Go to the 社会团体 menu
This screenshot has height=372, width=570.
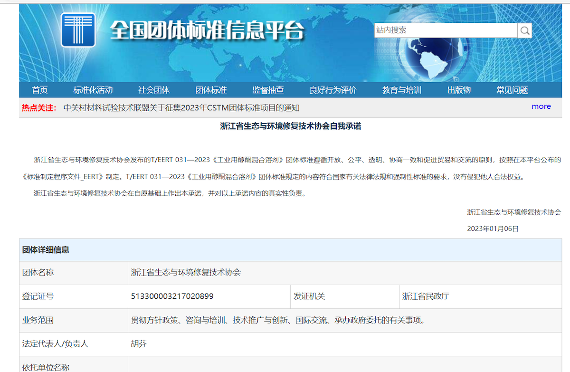(154, 90)
